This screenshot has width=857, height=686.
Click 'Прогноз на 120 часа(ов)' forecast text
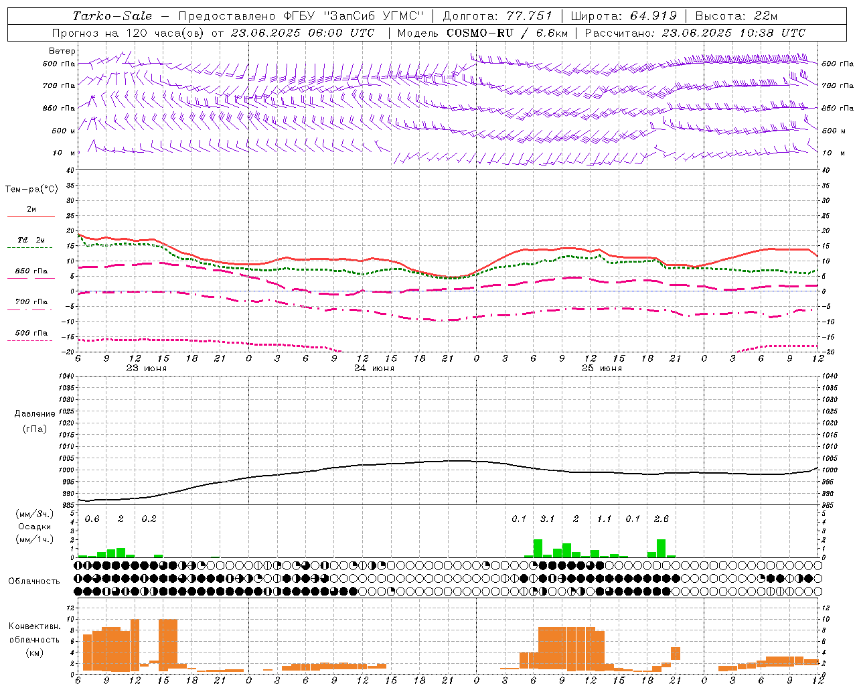point(129,33)
